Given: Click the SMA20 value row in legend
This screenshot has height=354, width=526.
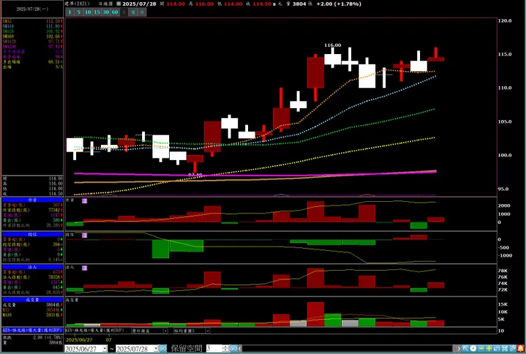Looking at the screenshot, I should click(32, 31).
